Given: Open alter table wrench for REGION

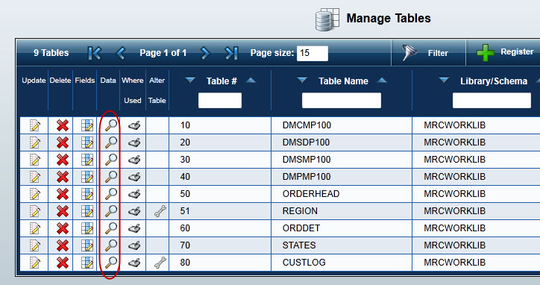Looking at the screenshot, I should pyautogui.click(x=160, y=211).
